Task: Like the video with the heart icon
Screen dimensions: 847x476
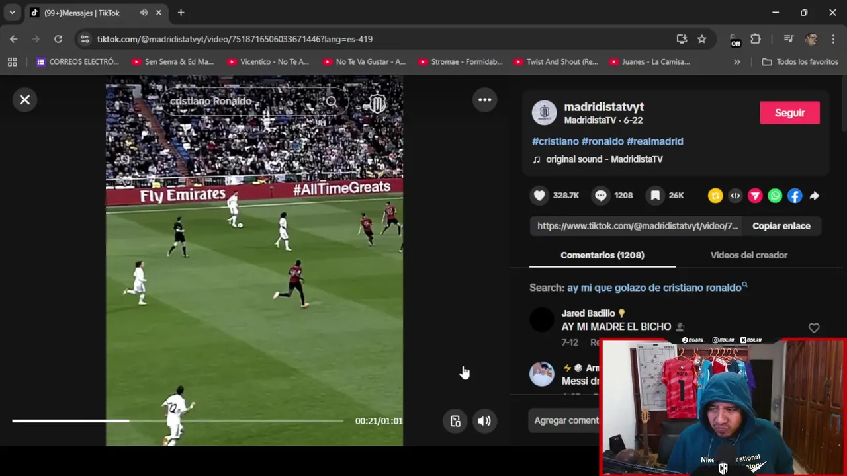Action: 539,195
